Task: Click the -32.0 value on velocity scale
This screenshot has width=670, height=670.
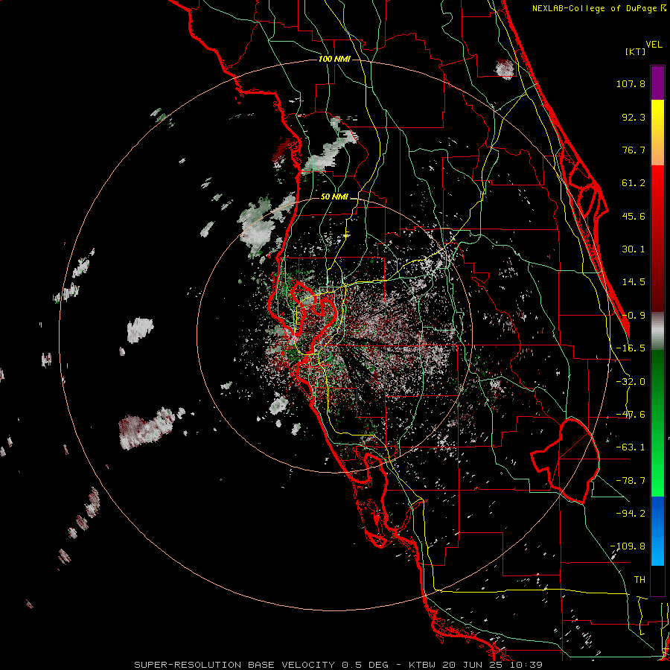Action: (631, 382)
